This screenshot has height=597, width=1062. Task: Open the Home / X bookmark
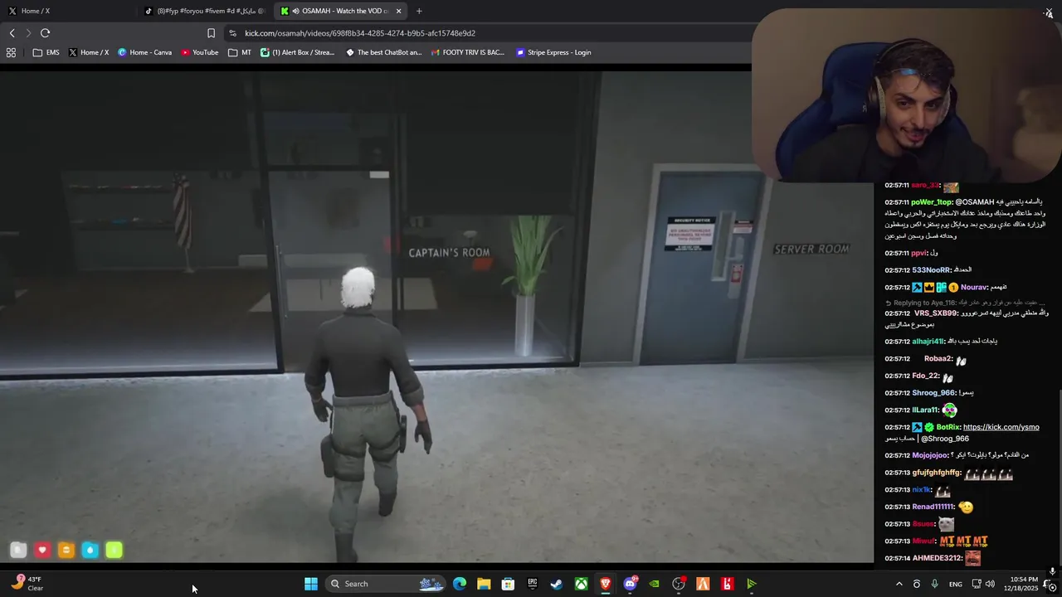click(89, 52)
